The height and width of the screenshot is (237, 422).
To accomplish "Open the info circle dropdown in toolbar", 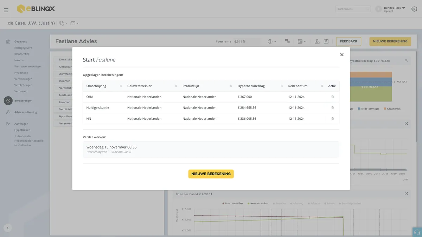I will (x=271, y=41).
